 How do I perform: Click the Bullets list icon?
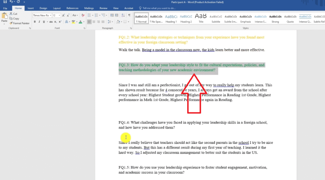(89, 15)
